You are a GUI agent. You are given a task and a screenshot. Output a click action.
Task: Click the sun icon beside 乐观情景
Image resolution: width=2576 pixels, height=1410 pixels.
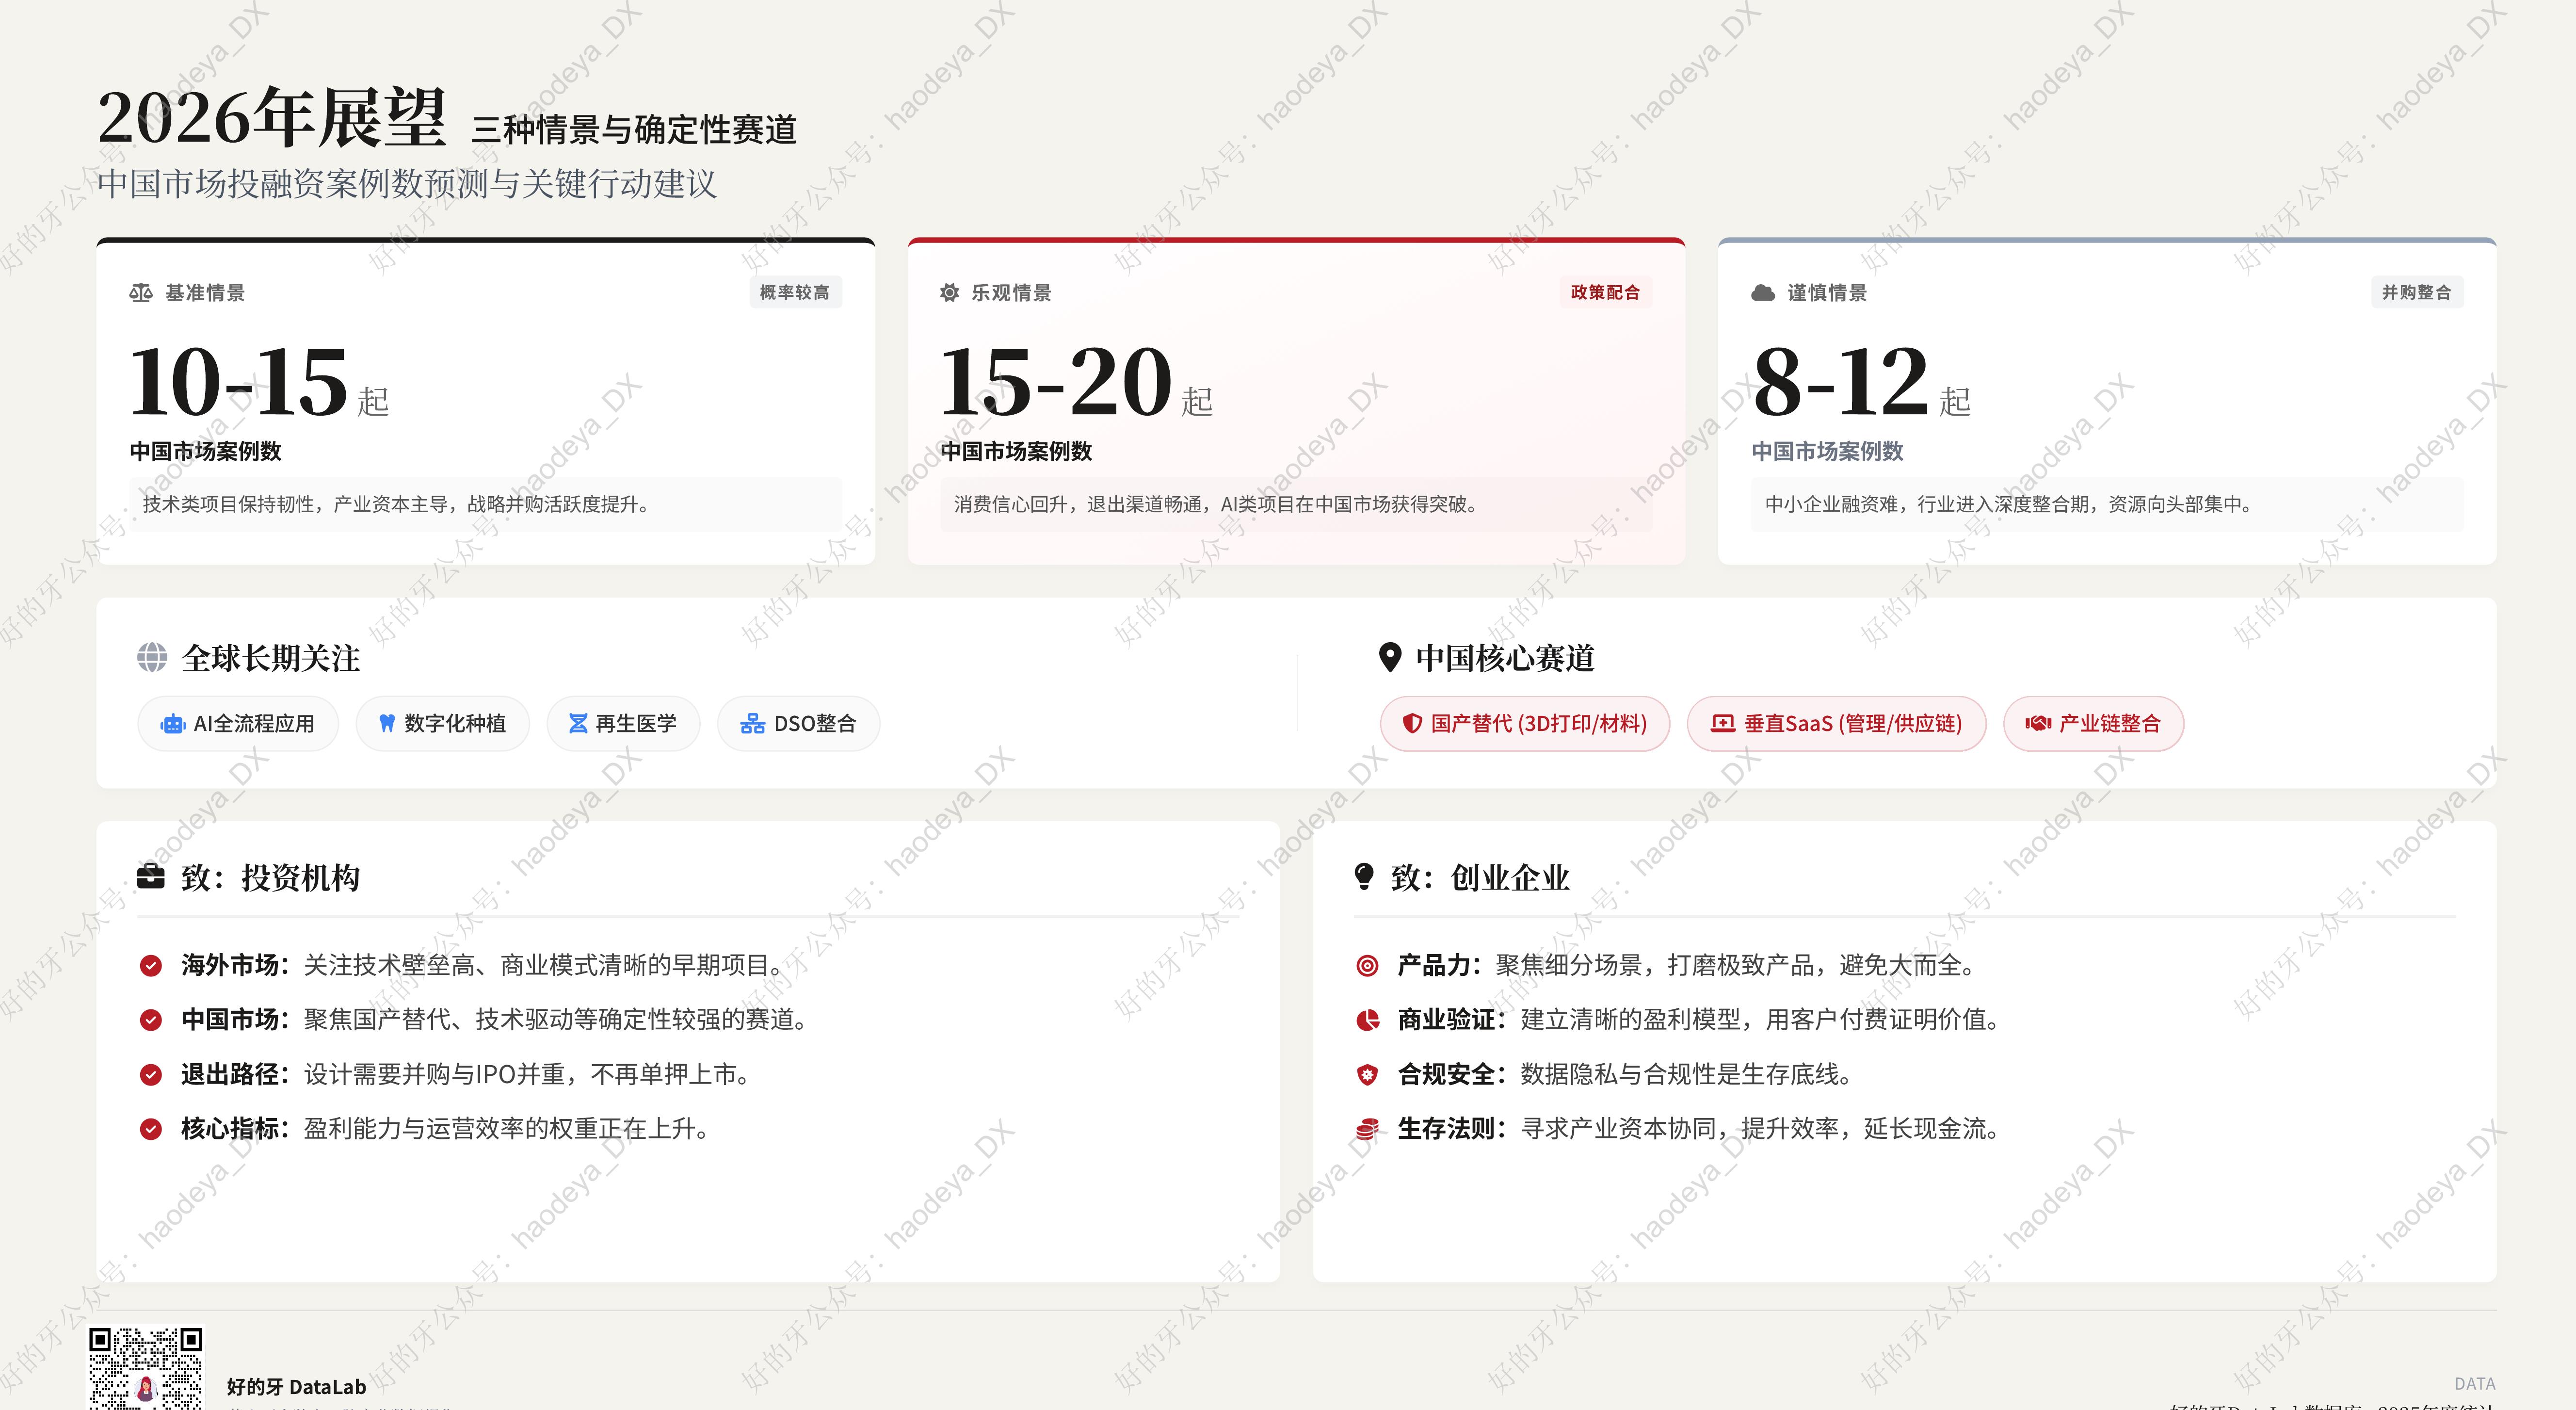coord(949,293)
